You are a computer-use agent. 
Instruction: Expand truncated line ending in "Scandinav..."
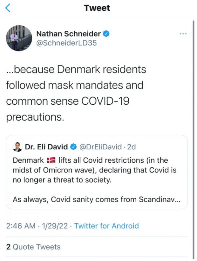point(98,199)
